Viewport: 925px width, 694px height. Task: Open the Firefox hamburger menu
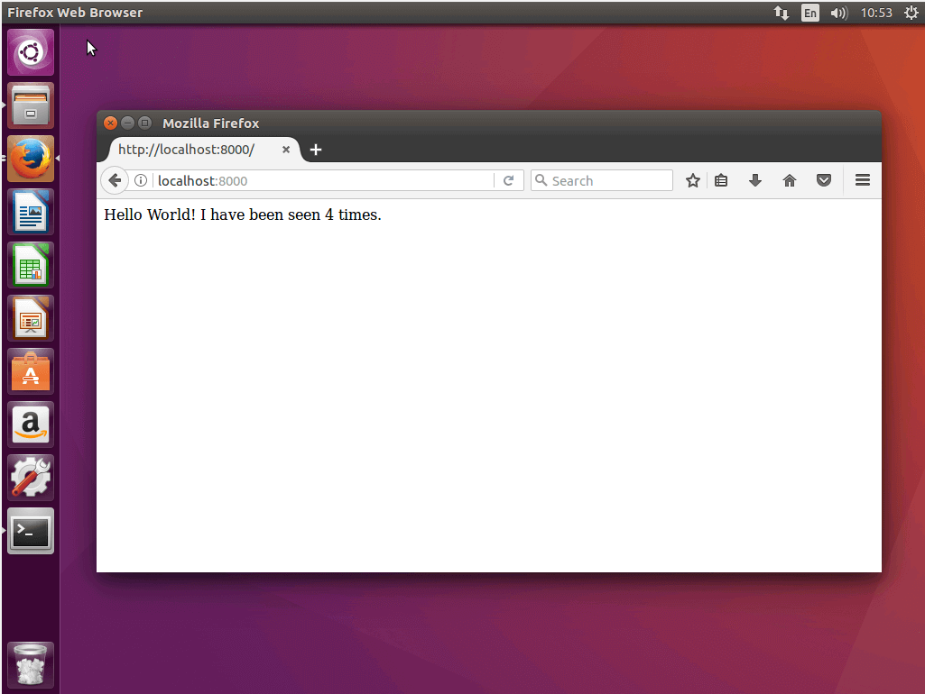click(863, 180)
